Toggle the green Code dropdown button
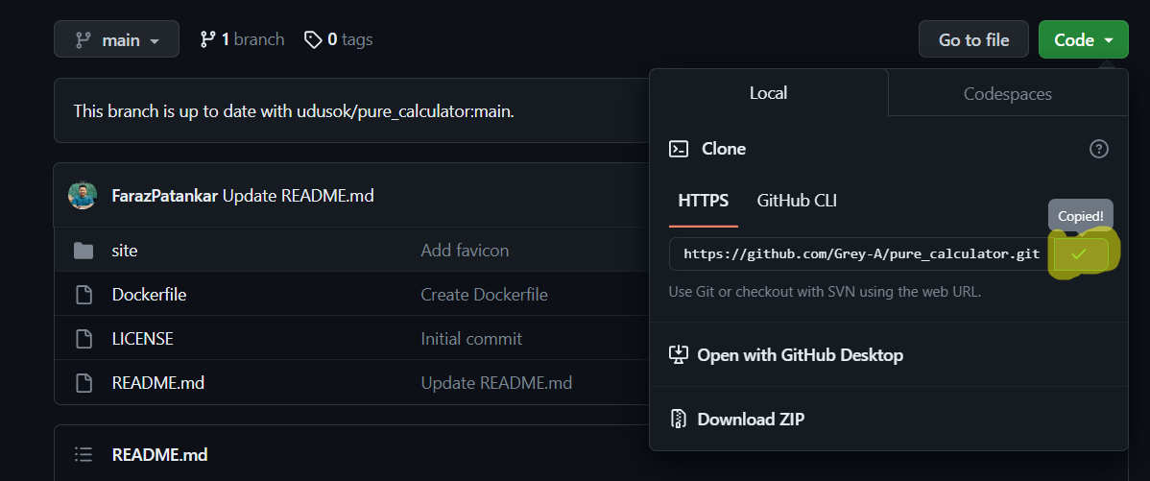The height and width of the screenshot is (481, 1150). [x=1083, y=39]
